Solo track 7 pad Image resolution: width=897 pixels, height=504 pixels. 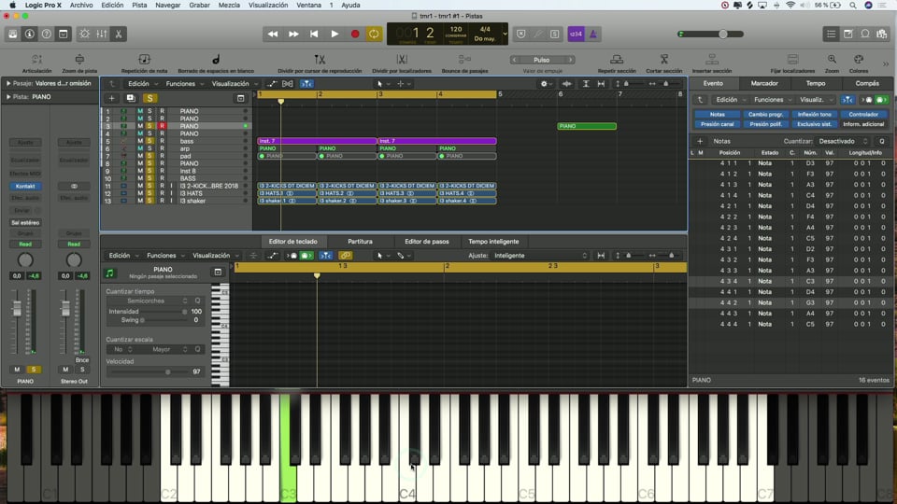click(149, 156)
